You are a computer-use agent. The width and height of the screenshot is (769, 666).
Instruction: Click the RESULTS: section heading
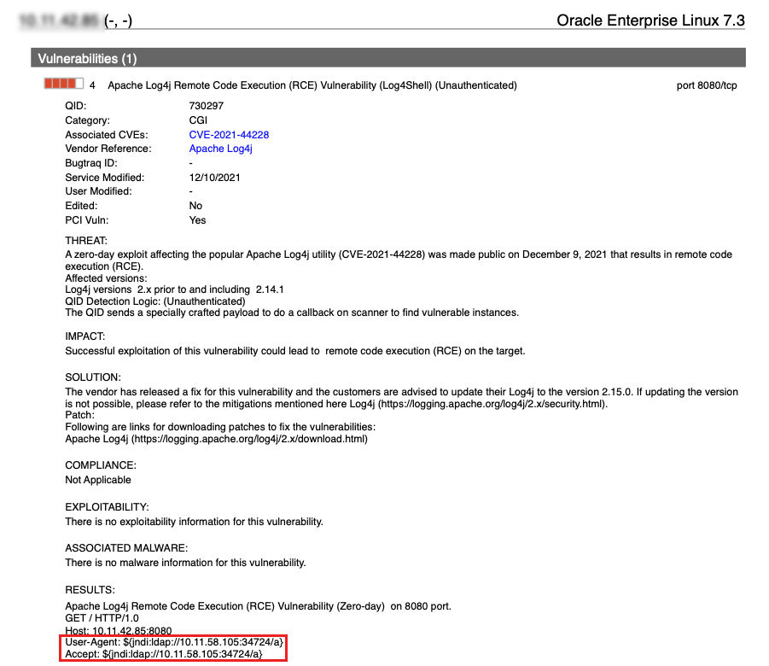[90, 589]
